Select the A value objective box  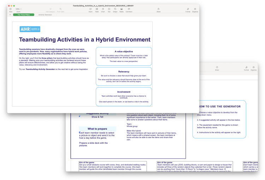tap(124, 56)
